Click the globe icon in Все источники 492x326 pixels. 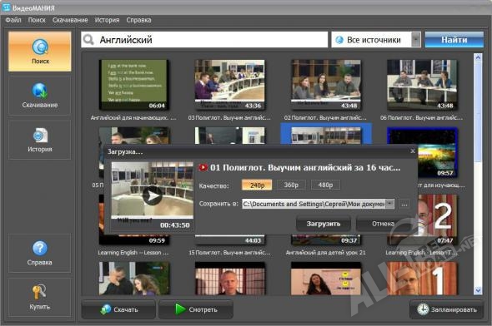pos(339,40)
